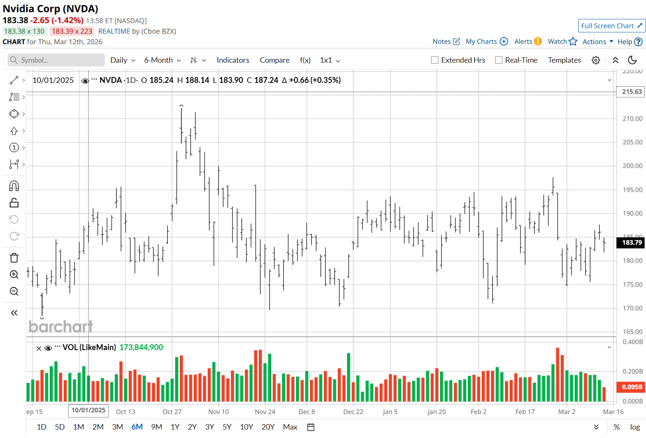Open the Templates menu
This screenshot has width=646, height=438.
(x=564, y=60)
